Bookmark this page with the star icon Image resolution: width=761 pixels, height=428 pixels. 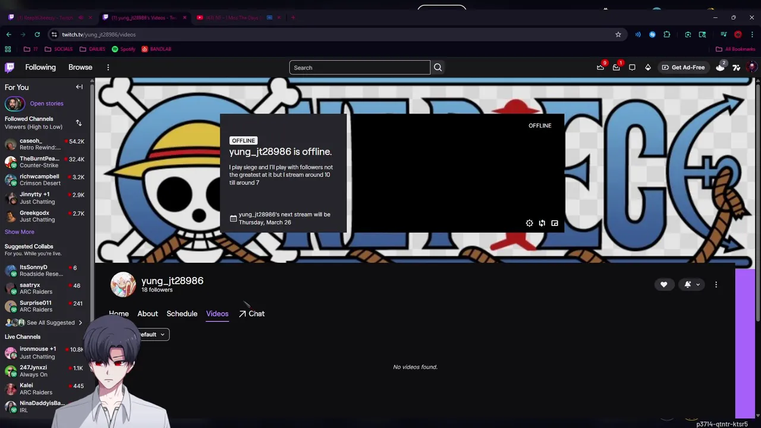(x=618, y=34)
